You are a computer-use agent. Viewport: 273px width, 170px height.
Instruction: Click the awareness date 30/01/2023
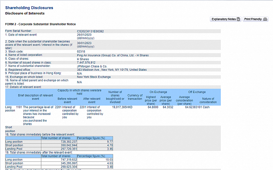[x=84, y=43]
